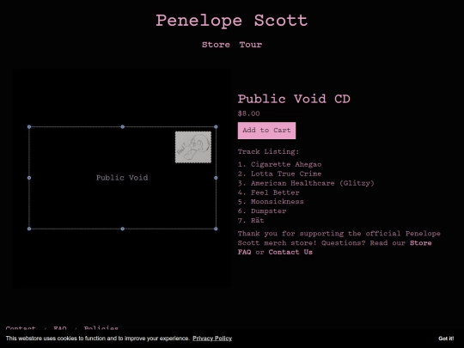Click the skull stamp on album art

[x=193, y=147]
